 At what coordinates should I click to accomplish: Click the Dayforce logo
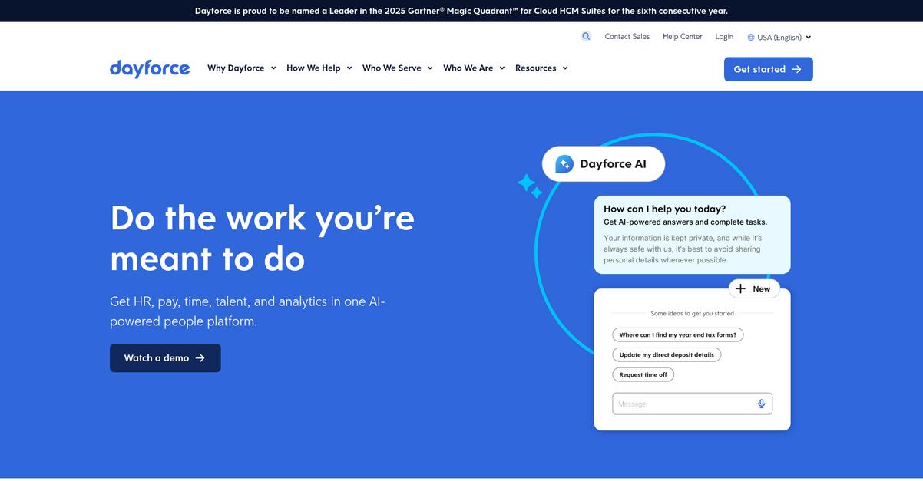(150, 68)
